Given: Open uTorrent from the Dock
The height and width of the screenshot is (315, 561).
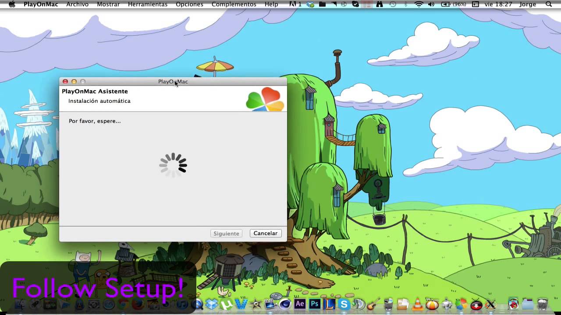Looking at the screenshot, I should [x=227, y=304].
